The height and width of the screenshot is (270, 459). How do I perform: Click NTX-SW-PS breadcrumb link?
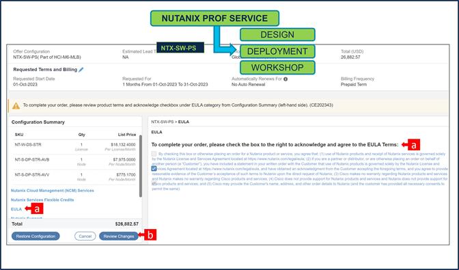point(162,122)
